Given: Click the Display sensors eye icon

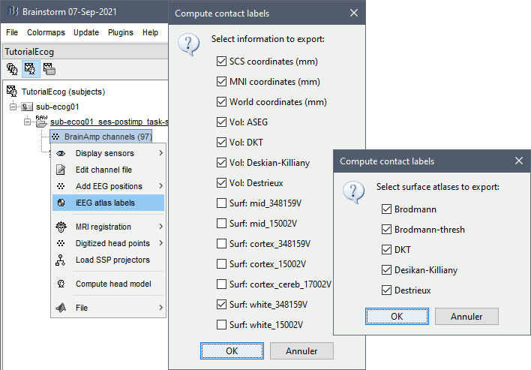Looking at the screenshot, I should click(61, 153).
